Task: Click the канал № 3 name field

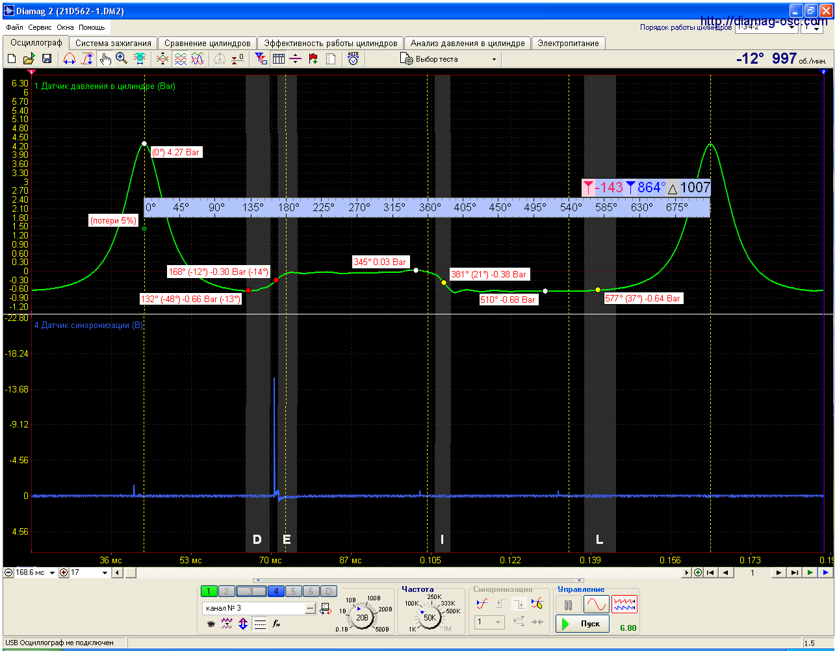Action: coord(253,609)
